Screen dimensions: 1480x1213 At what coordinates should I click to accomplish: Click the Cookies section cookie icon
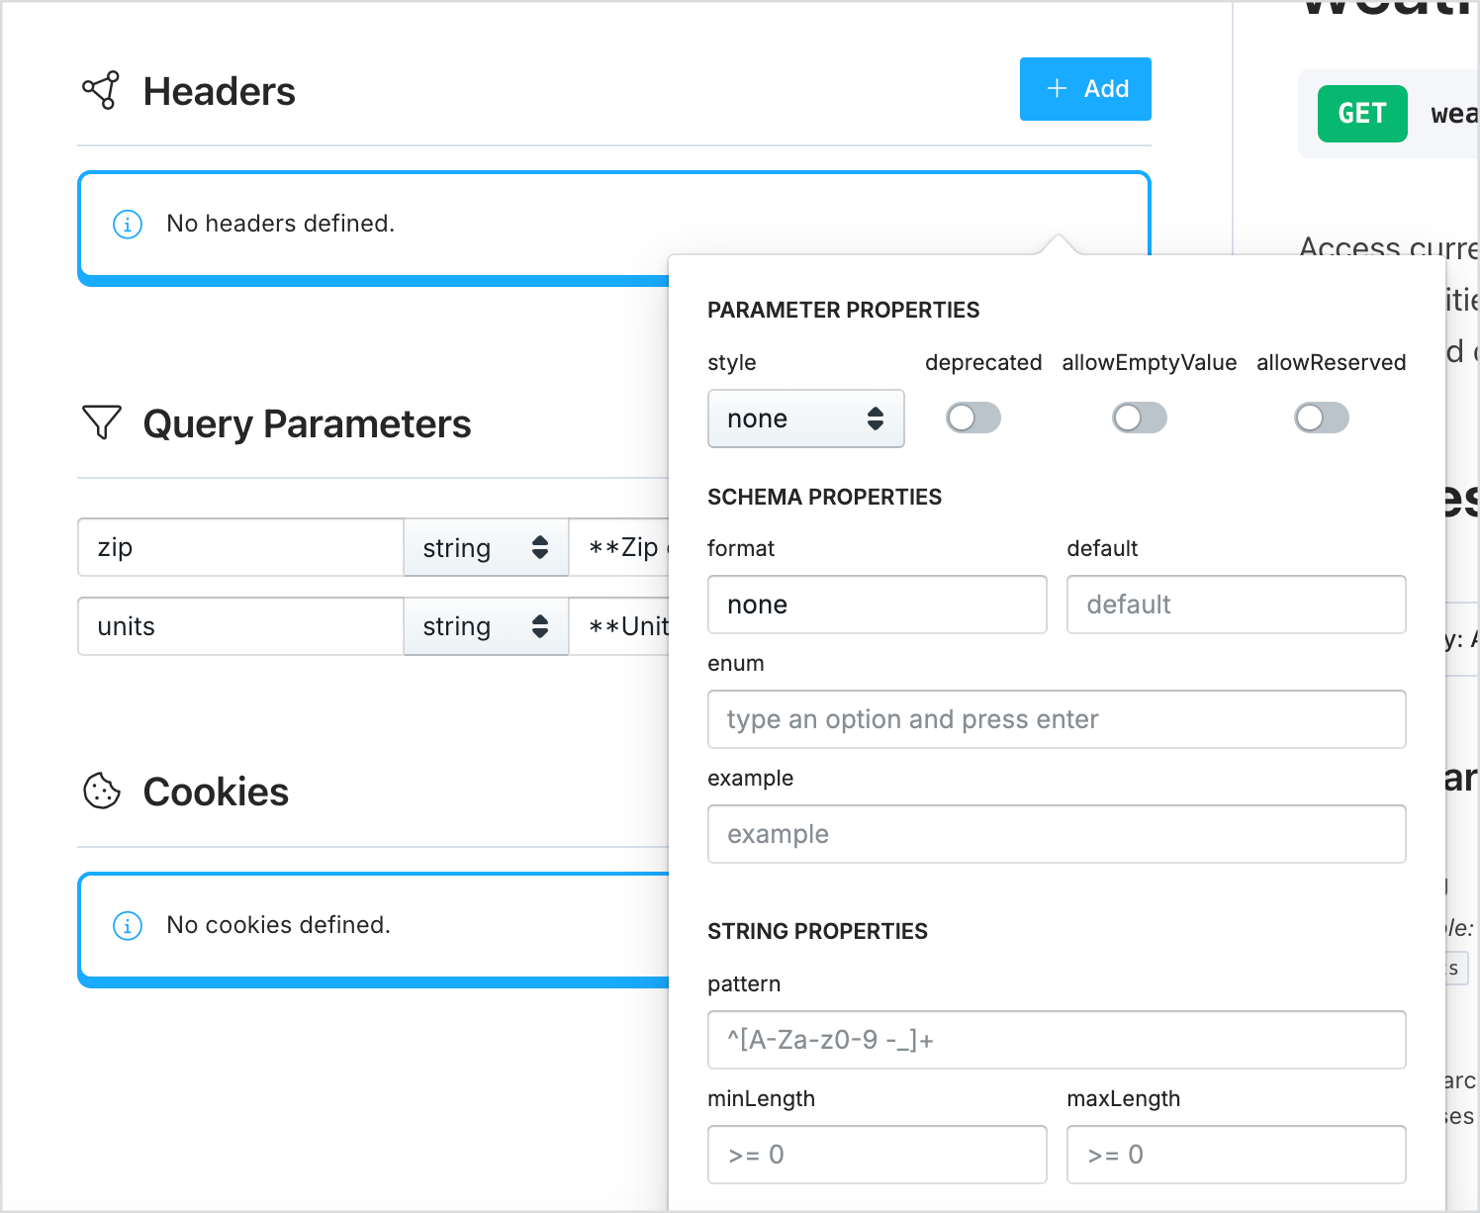click(101, 791)
